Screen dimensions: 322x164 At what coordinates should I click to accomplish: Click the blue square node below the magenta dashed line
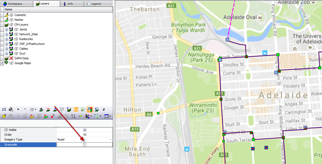[227, 40]
